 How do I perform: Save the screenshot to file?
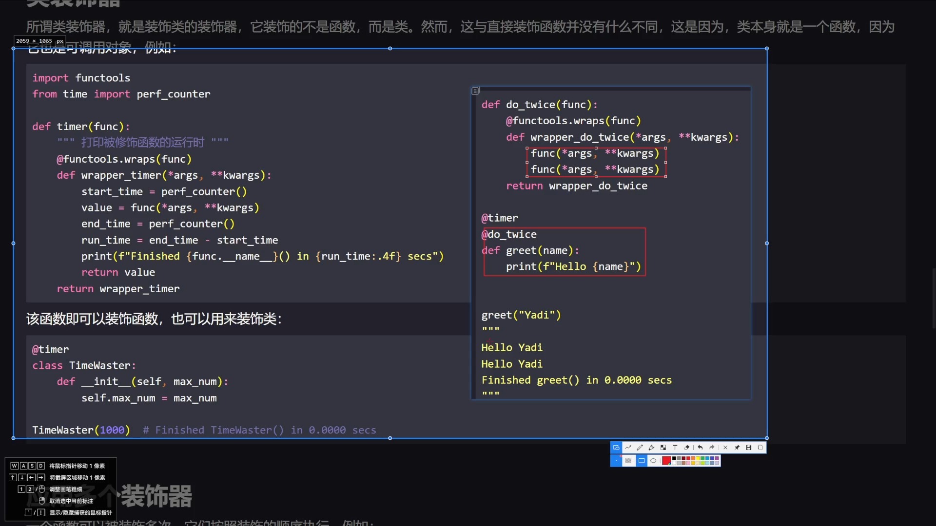click(x=749, y=447)
